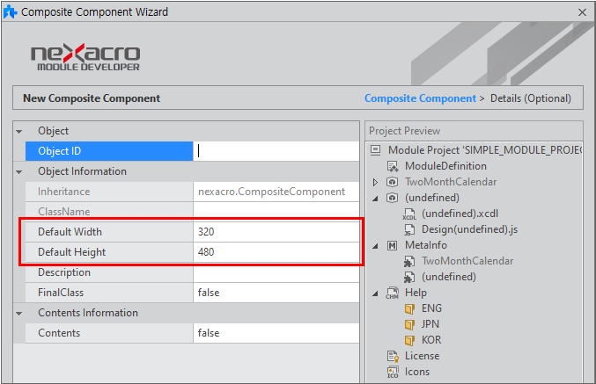Click the Help CHM icon
596x384 pixels.
coord(393,293)
